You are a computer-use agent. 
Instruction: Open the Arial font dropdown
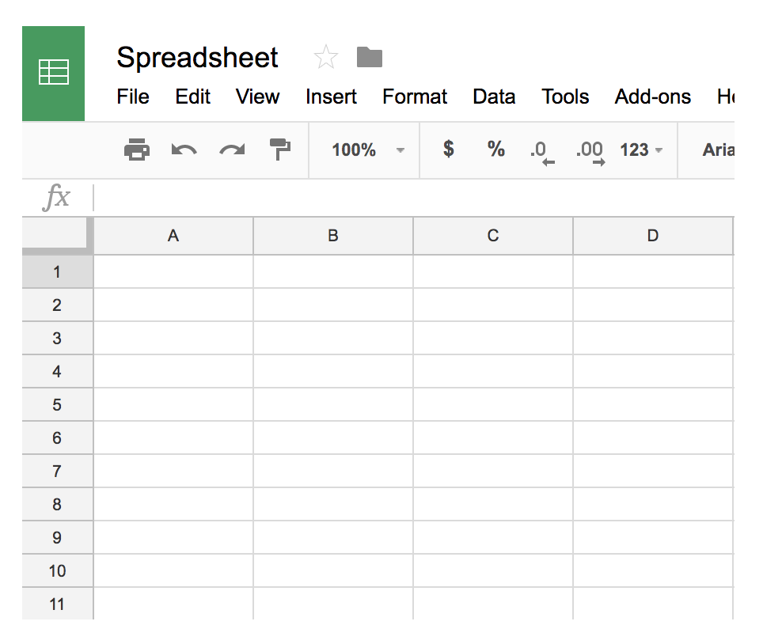718,150
